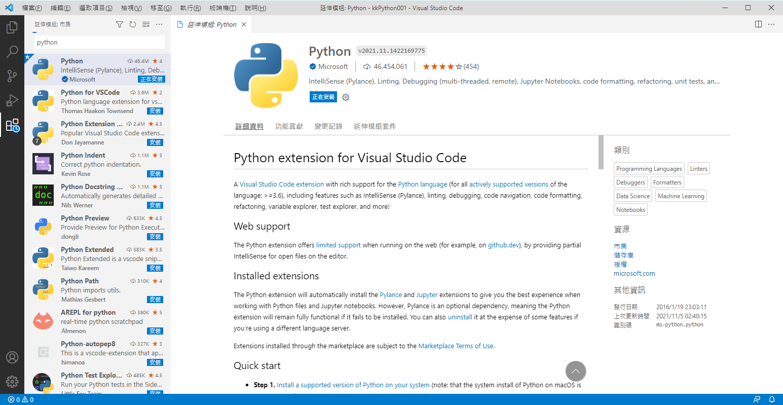Click the filter extensions funnel icon
The image size is (783, 405).
pyautogui.click(x=120, y=24)
